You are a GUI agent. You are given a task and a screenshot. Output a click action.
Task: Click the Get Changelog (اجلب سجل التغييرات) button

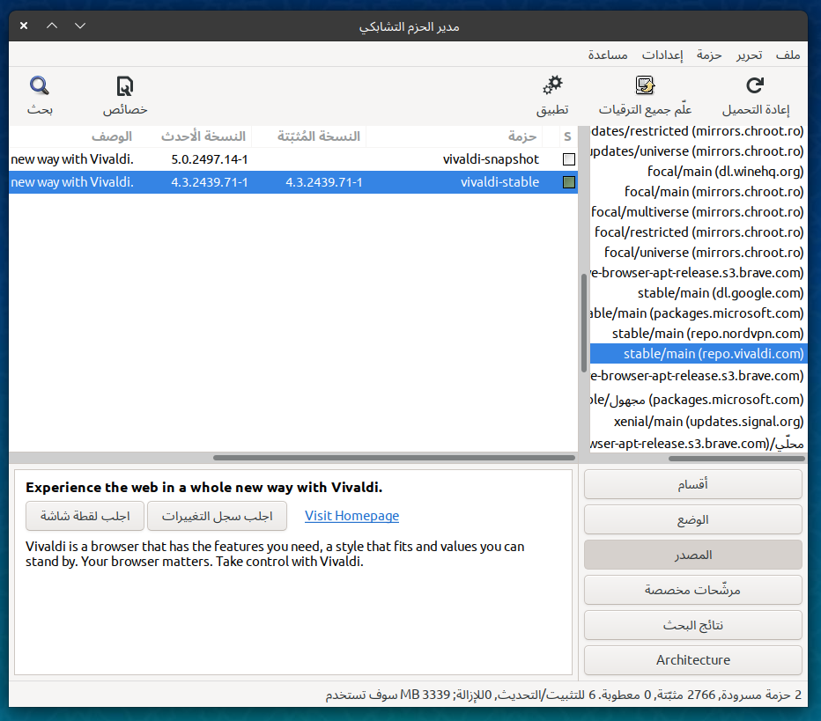217,516
